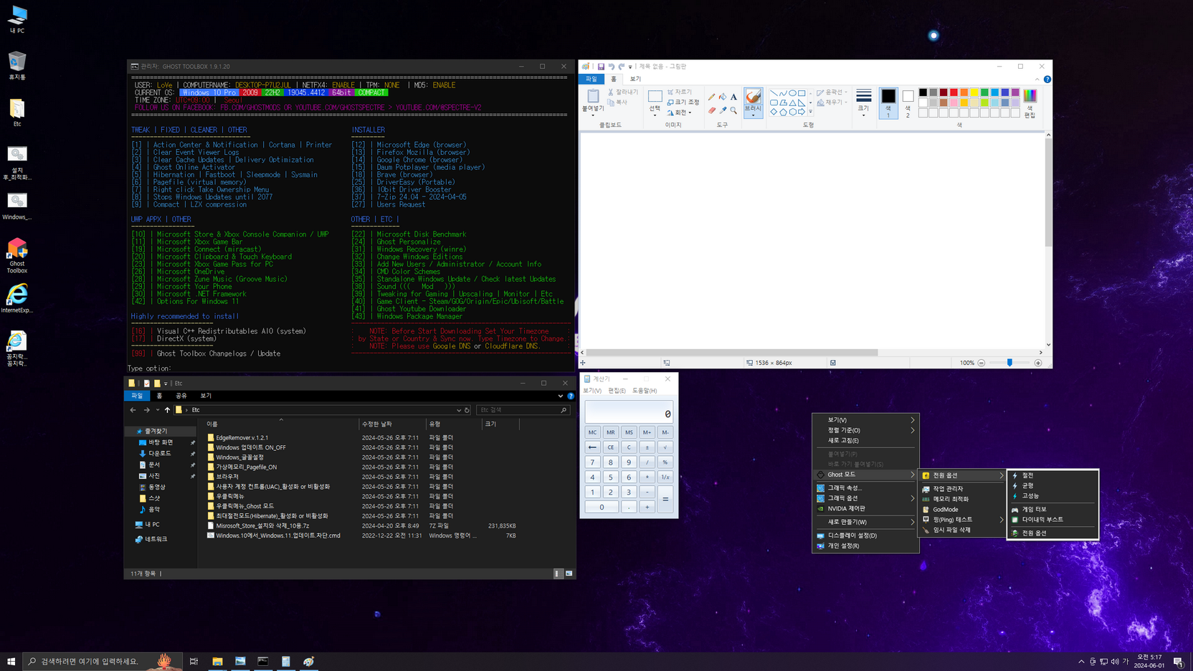Pick the yellow color swatch in Paint palette
1193x671 pixels.
(974, 92)
